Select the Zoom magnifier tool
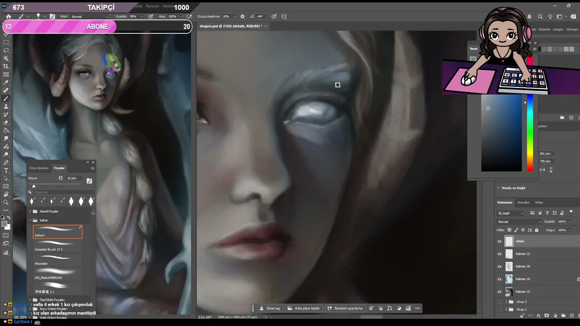580x326 pixels. point(6,202)
